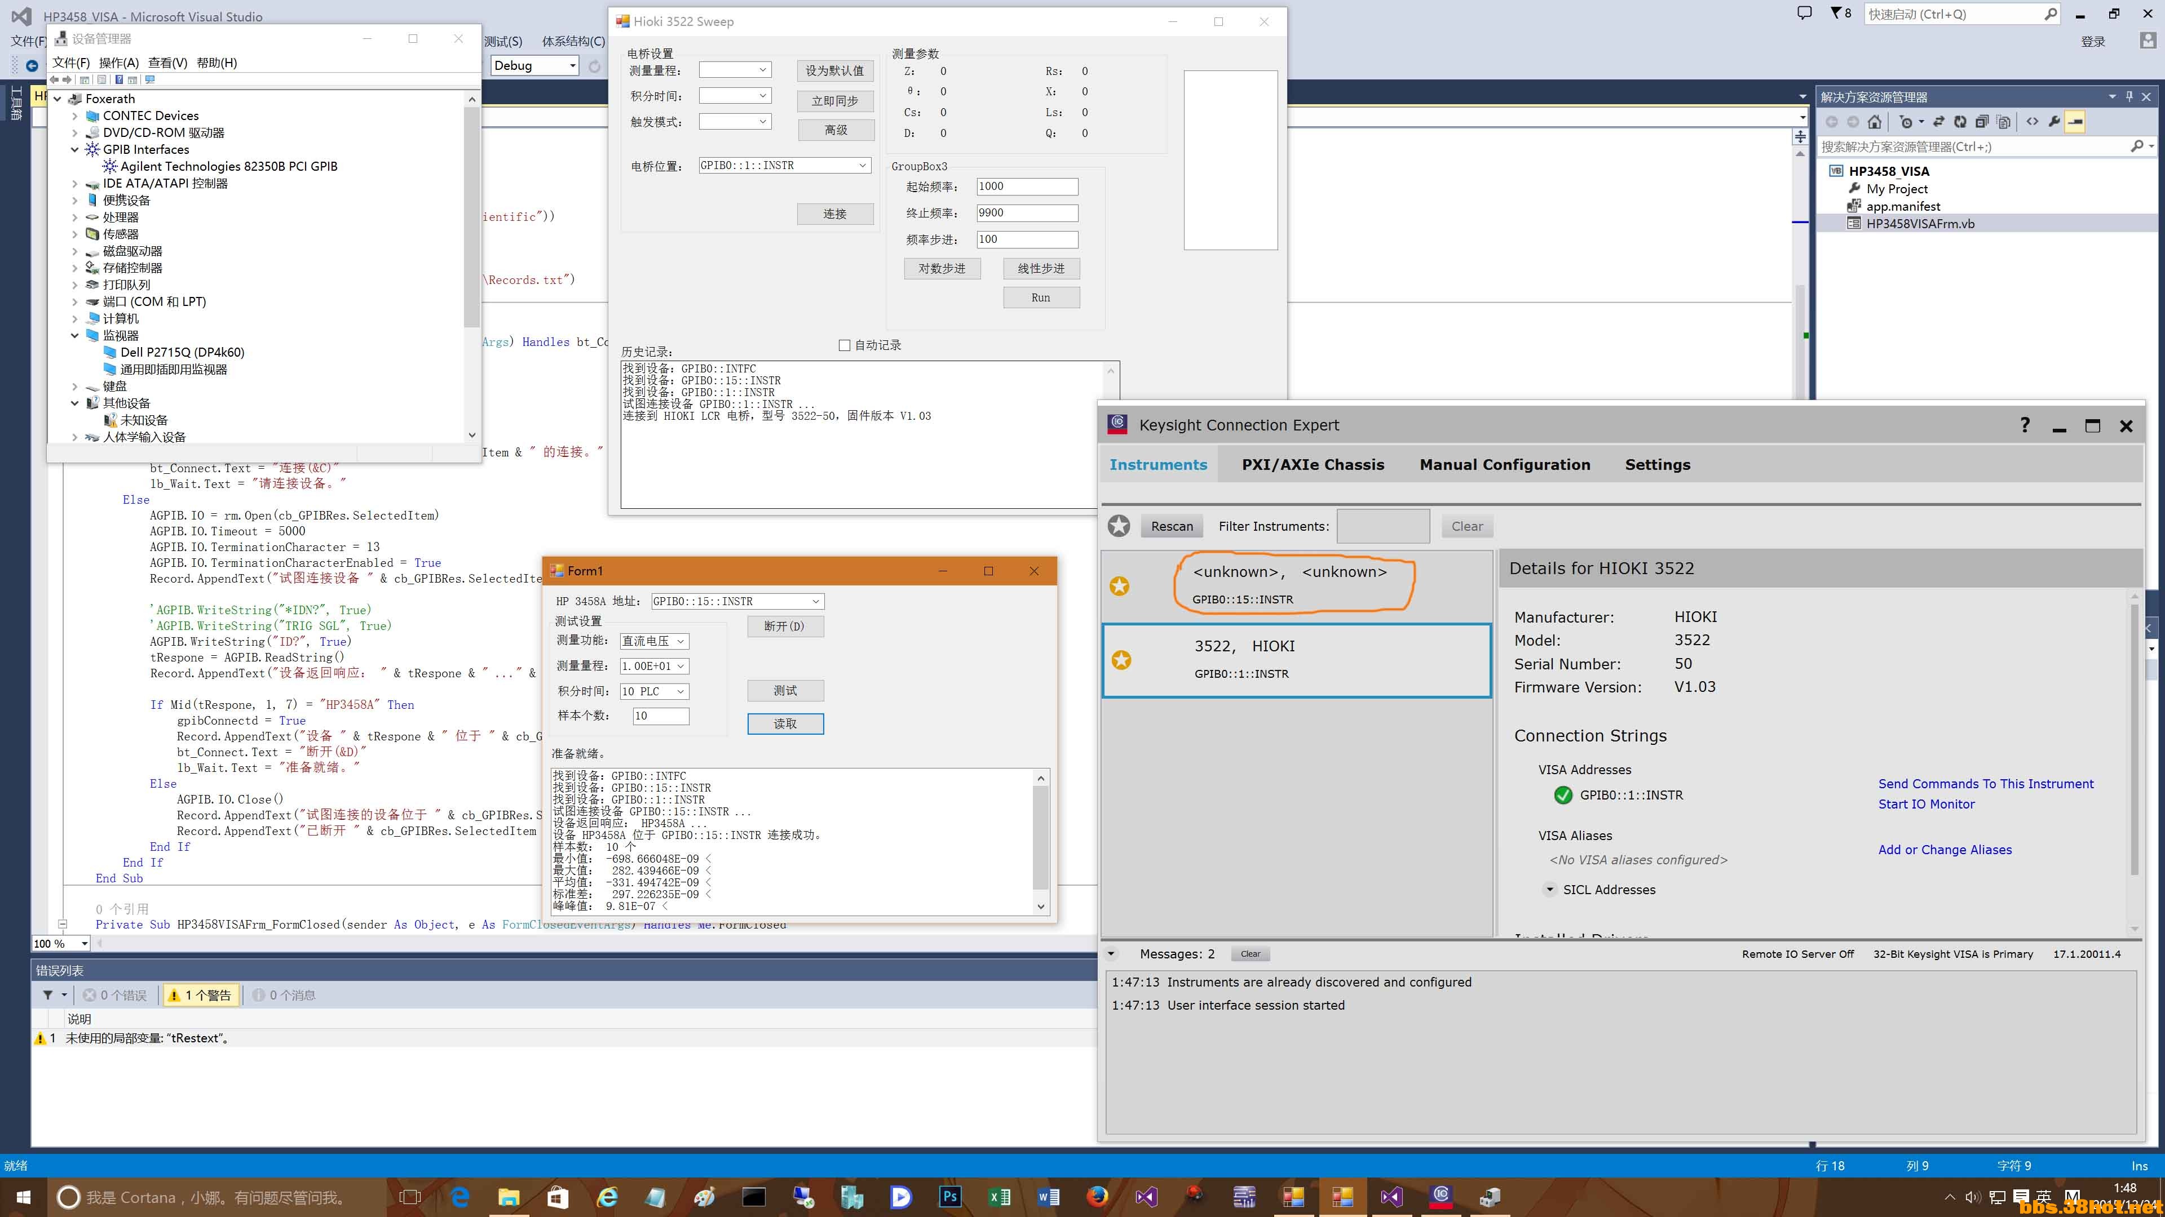Viewport: 2165px width, 1217px height.
Task: Open Microsoft Edge from the taskbar
Action: click(x=461, y=1197)
